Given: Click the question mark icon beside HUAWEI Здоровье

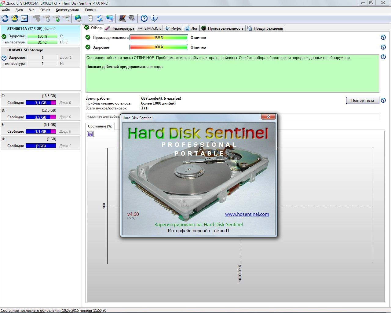Looking at the screenshot, I should (4, 58).
